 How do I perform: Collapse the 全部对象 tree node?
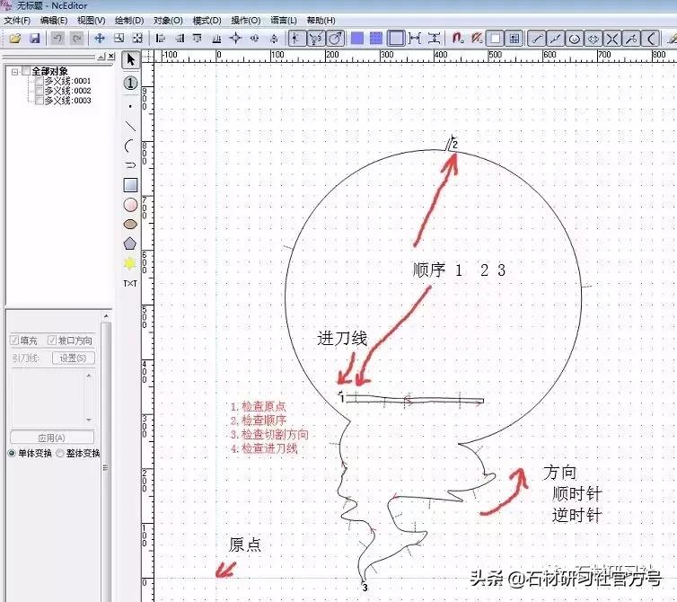pos(15,71)
